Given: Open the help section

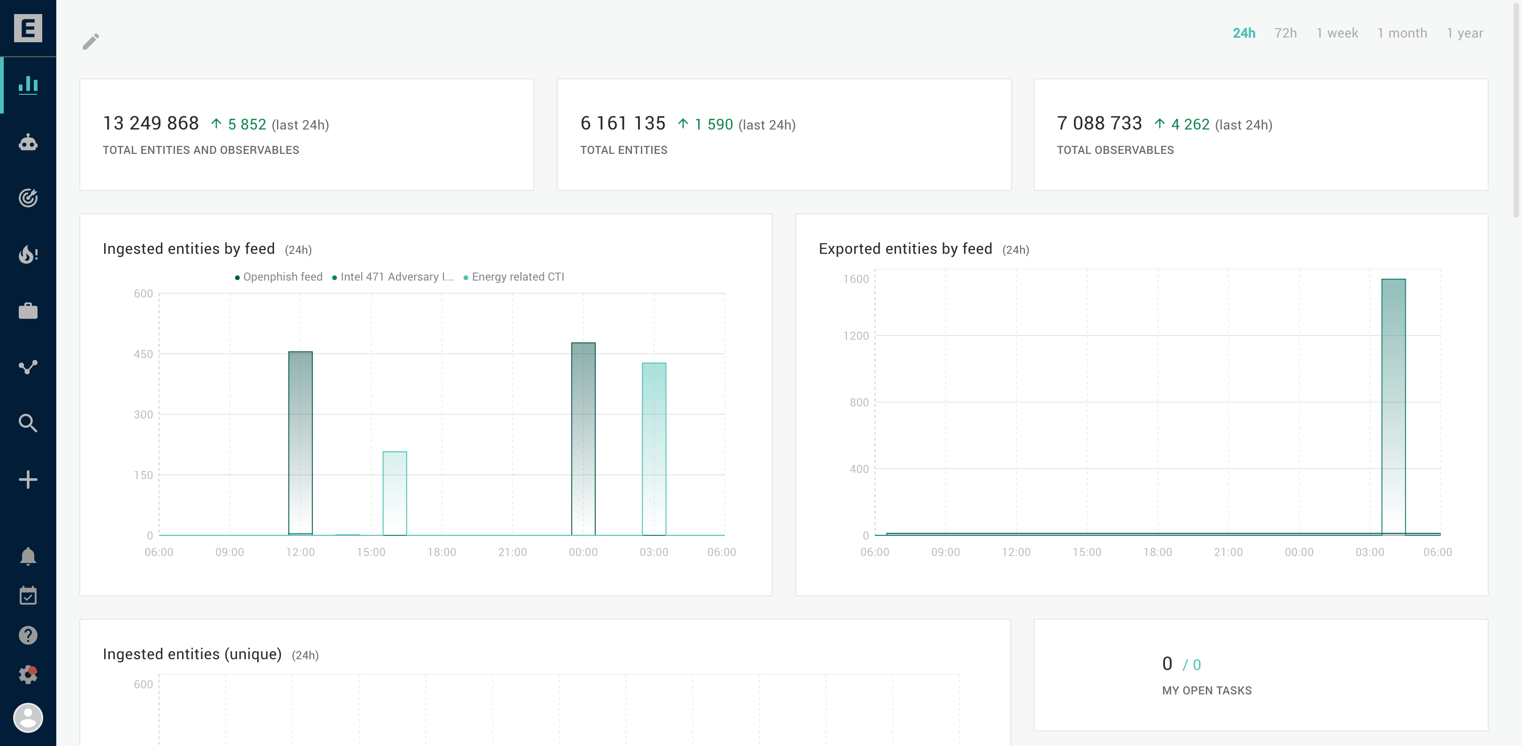Looking at the screenshot, I should 28,635.
